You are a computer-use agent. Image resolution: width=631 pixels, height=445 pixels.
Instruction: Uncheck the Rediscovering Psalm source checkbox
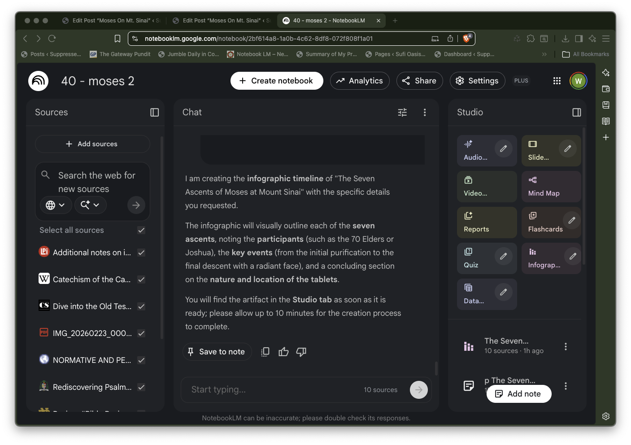coord(141,387)
